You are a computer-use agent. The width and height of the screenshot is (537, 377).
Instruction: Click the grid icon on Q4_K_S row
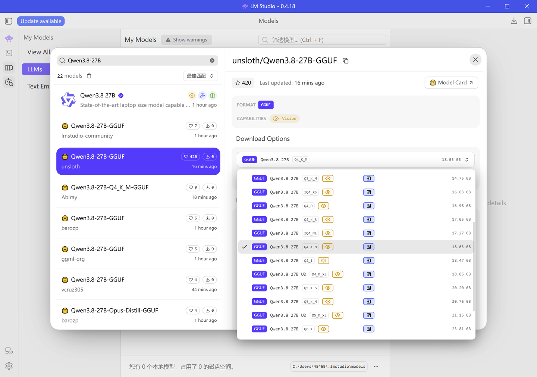tap(369, 219)
